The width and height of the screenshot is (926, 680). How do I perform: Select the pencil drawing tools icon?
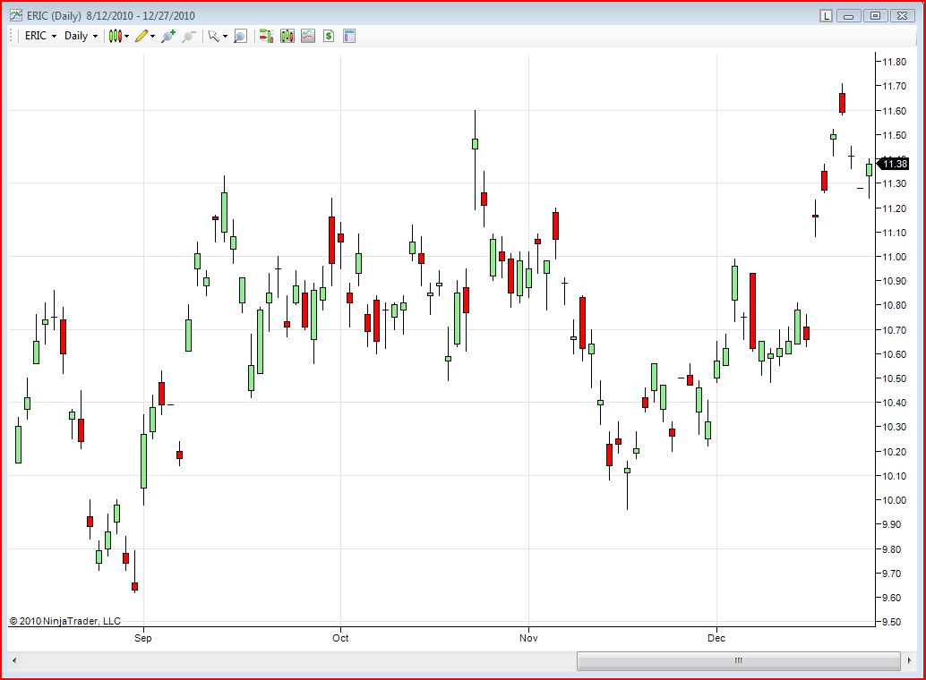click(x=141, y=37)
